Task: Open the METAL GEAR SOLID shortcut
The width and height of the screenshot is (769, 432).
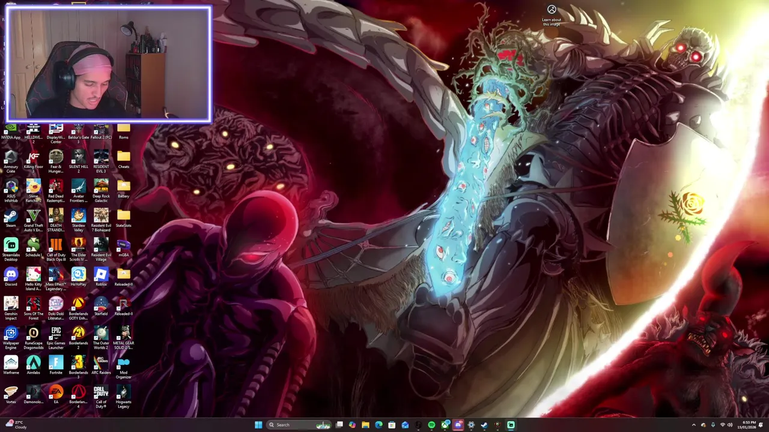Action: point(123,338)
